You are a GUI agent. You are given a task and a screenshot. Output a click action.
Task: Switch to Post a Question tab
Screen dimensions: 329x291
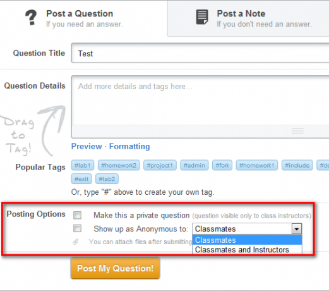(84, 18)
